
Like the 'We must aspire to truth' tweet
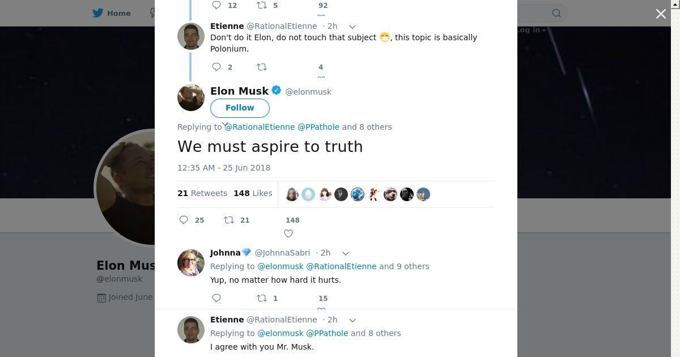point(288,233)
